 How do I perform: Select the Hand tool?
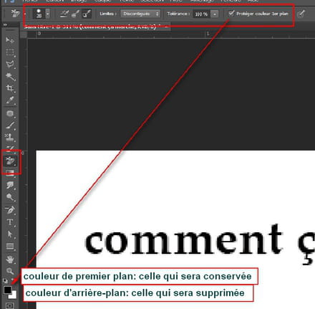(x=10, y=259)
